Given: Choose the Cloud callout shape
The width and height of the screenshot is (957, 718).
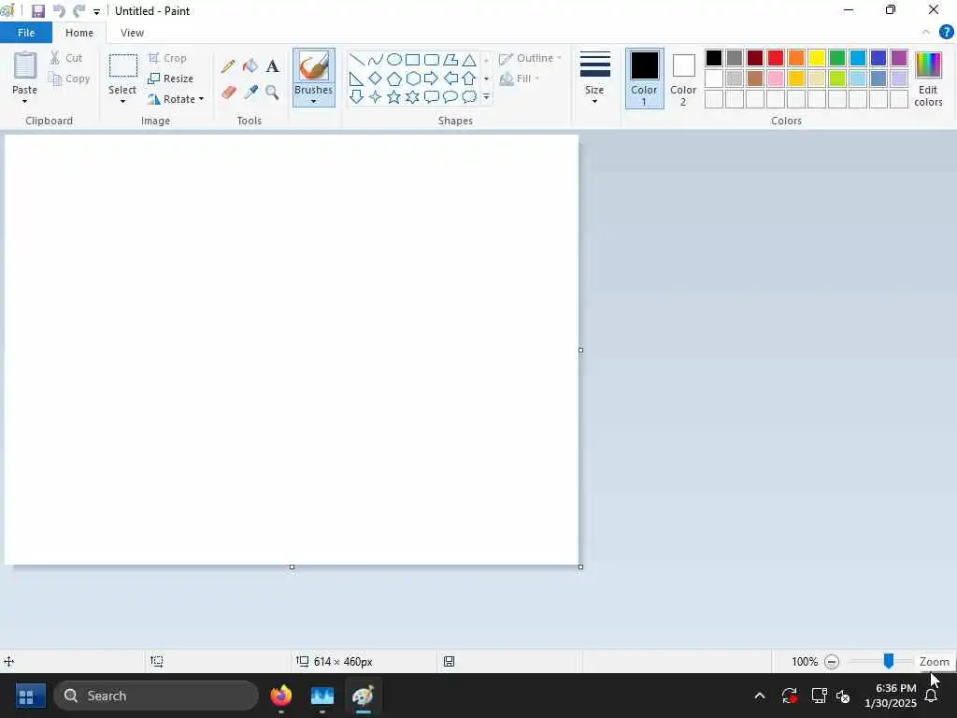Looking at the screenshot, I should 469,97.
